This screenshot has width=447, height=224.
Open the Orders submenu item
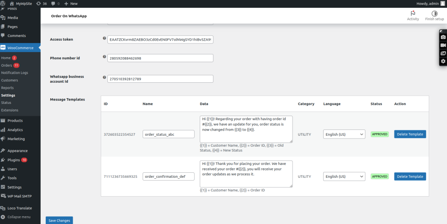6,65
